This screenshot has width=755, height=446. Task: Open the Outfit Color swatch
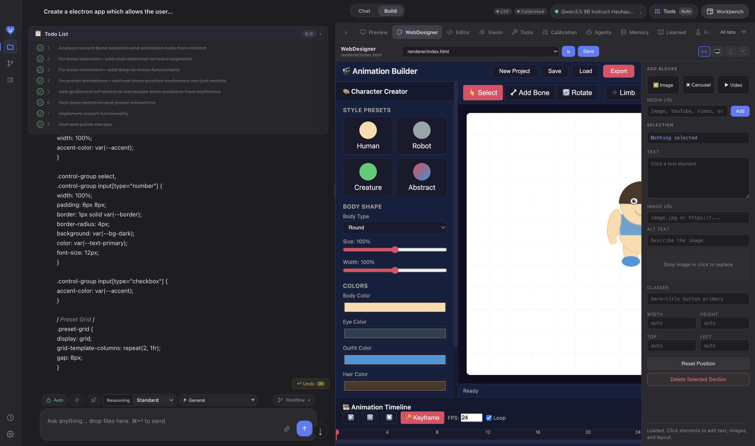click(x=395, y=360)
